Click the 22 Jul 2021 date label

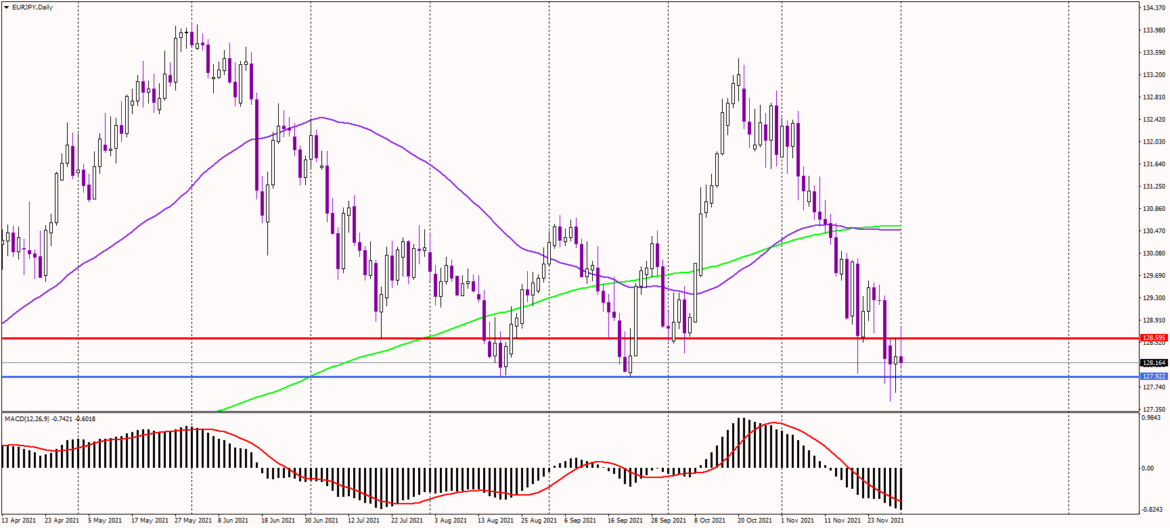click(x=407, y=521)
